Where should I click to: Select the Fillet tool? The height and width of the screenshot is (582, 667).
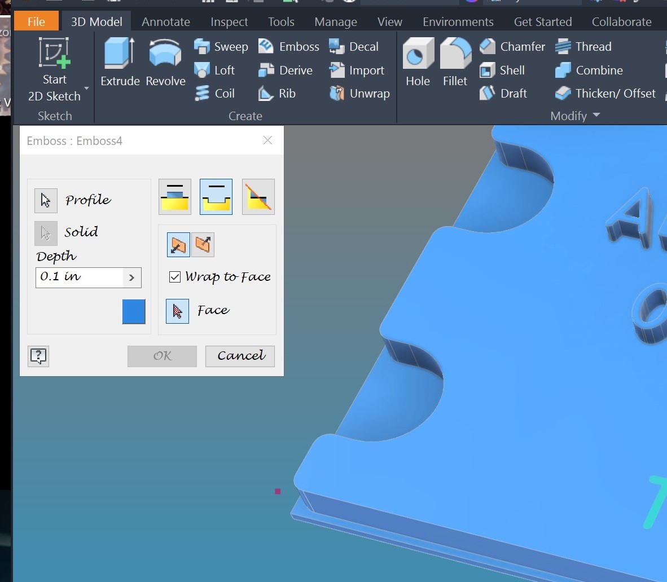[x=455, y=62]
